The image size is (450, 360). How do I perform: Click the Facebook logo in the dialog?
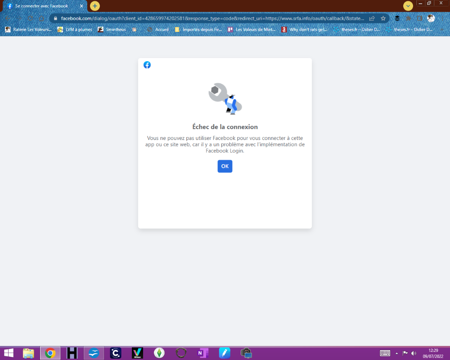tap(147, 65)
